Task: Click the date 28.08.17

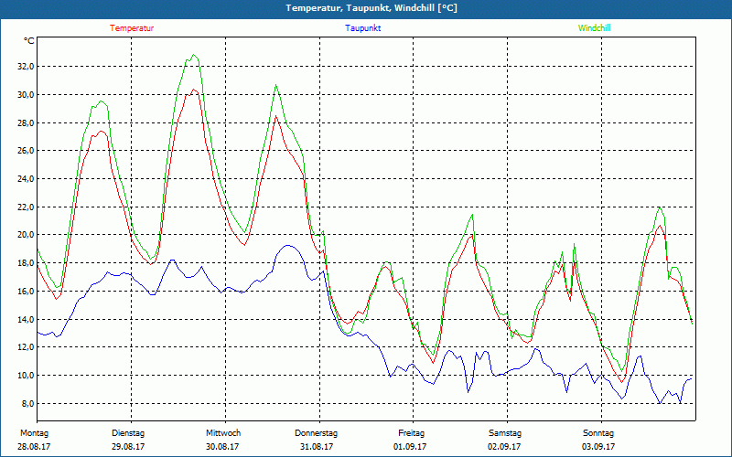Action: point(34,447)
